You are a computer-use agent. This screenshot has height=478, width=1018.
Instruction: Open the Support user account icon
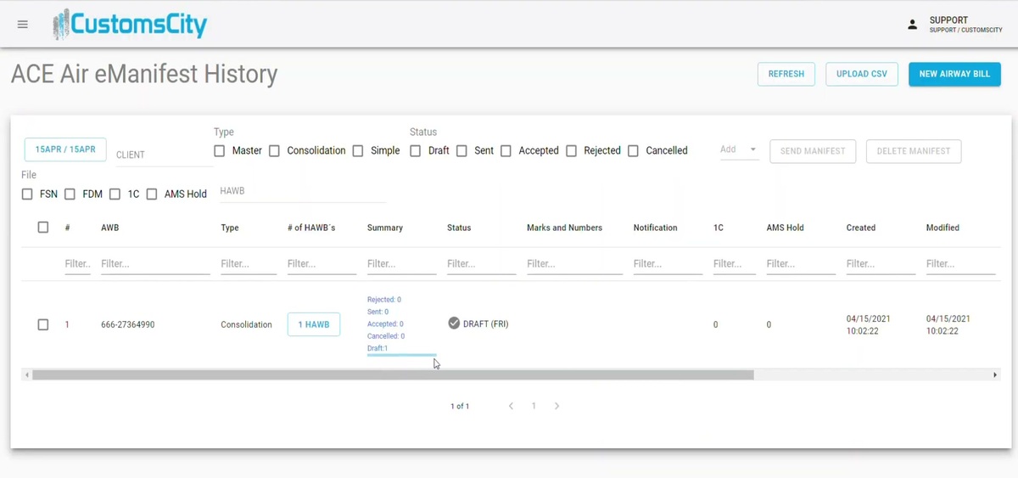click(x=913, y=25)
